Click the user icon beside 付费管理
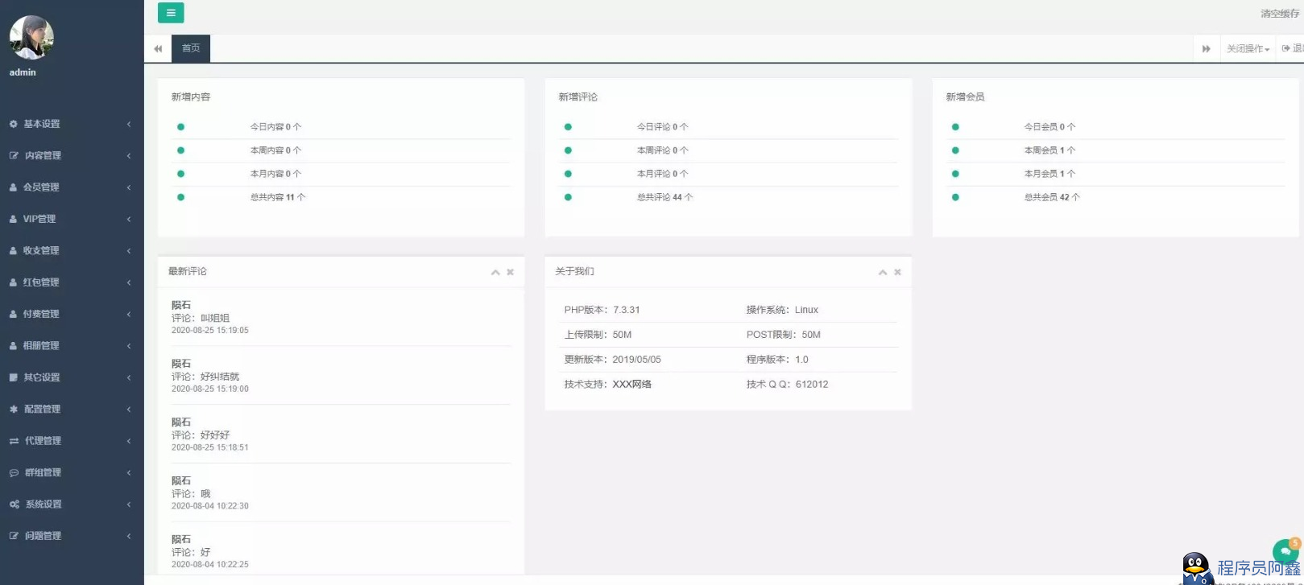 tap(14, 314)
